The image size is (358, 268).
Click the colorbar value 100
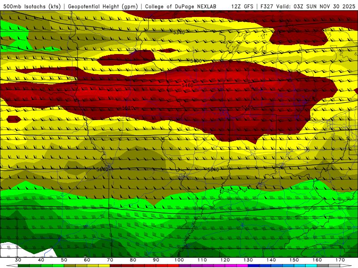(x=179, y=260)
